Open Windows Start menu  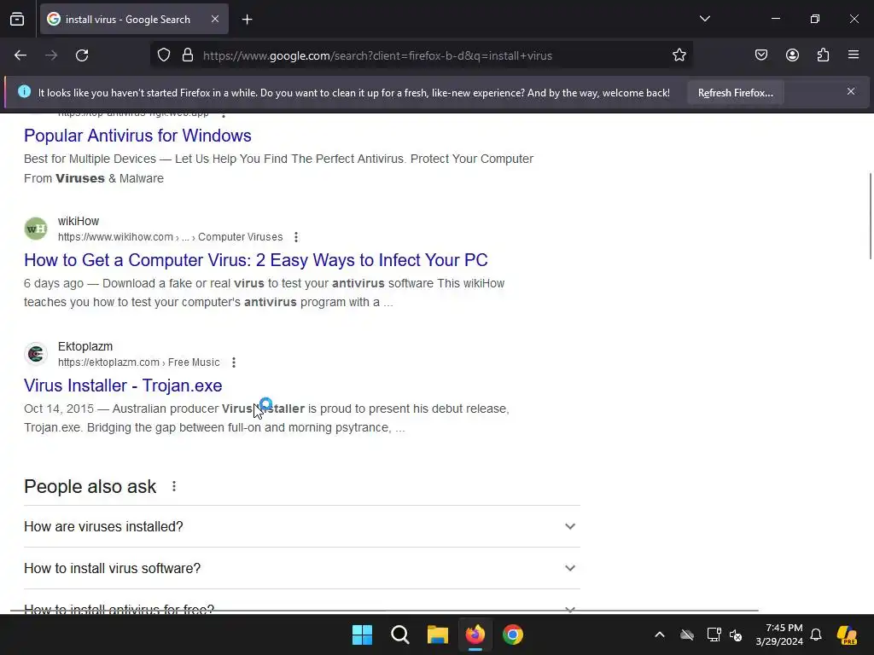[x=362, y=635]
